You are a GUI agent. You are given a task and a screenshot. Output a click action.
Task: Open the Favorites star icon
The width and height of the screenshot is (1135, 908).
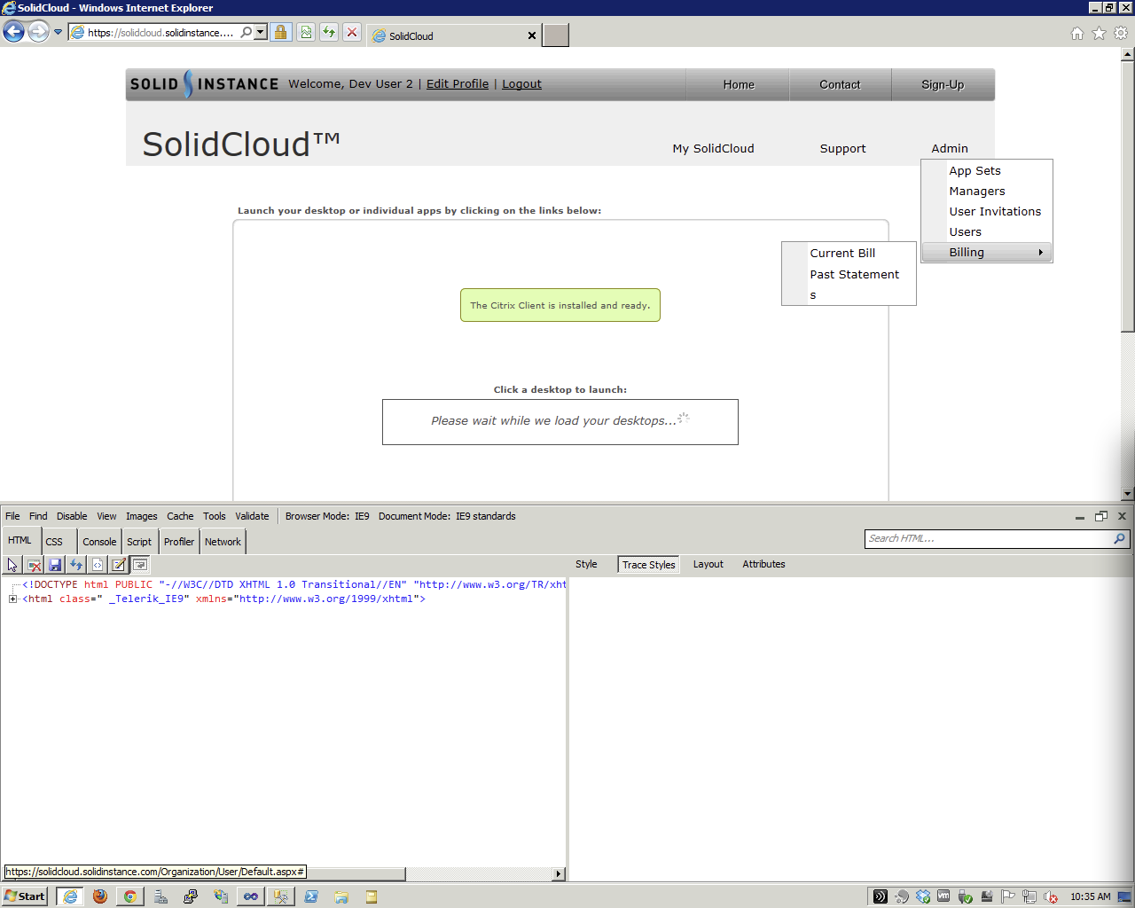click(1099, 34)
